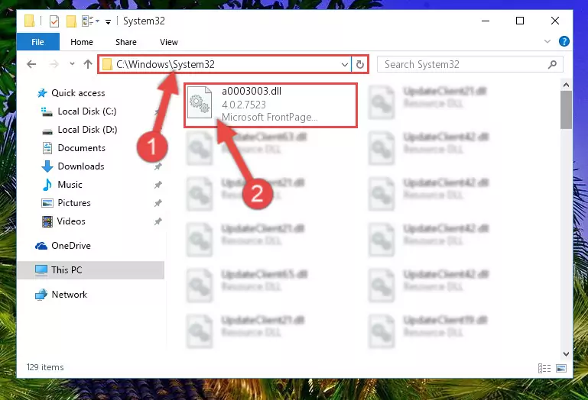Click the vertical scrollbar thumb
Image resolution: width=588 pixels, height=400 pixels.
pyautogui.click(x=566, y=110)
